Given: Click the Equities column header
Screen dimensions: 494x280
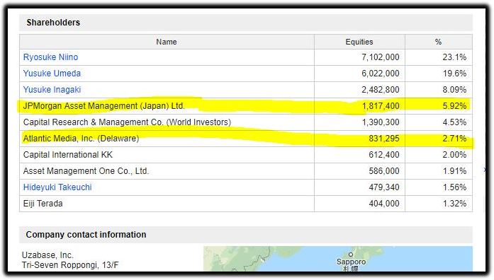Looking at the screenshot, I should [359, 42].
